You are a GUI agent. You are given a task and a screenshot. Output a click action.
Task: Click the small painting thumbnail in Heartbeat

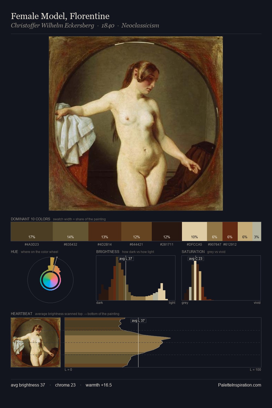[x=36, y=342]
